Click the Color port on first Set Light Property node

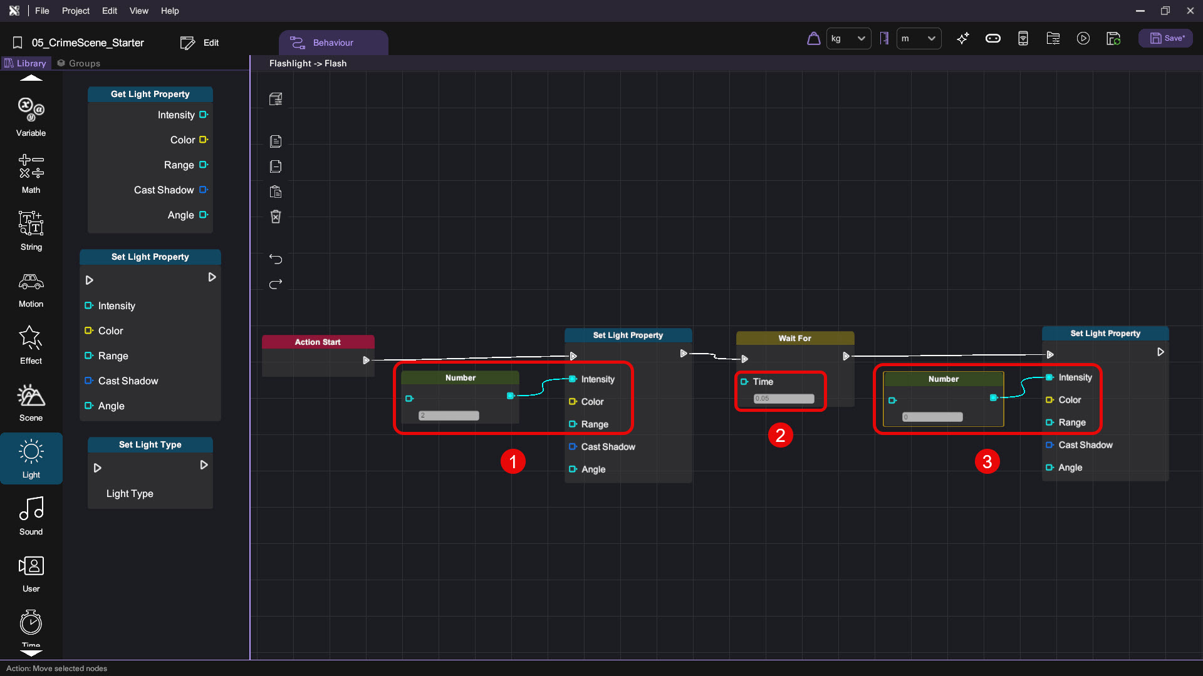click(x=572, y=402)
